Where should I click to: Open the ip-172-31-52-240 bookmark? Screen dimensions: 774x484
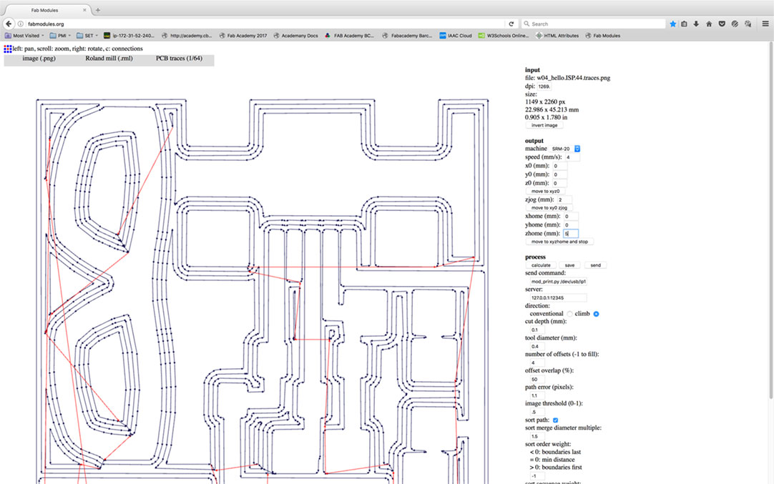point(129,36)
